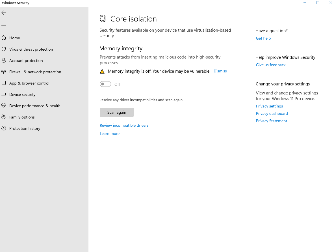Click the Learn more link

[110, 133]
